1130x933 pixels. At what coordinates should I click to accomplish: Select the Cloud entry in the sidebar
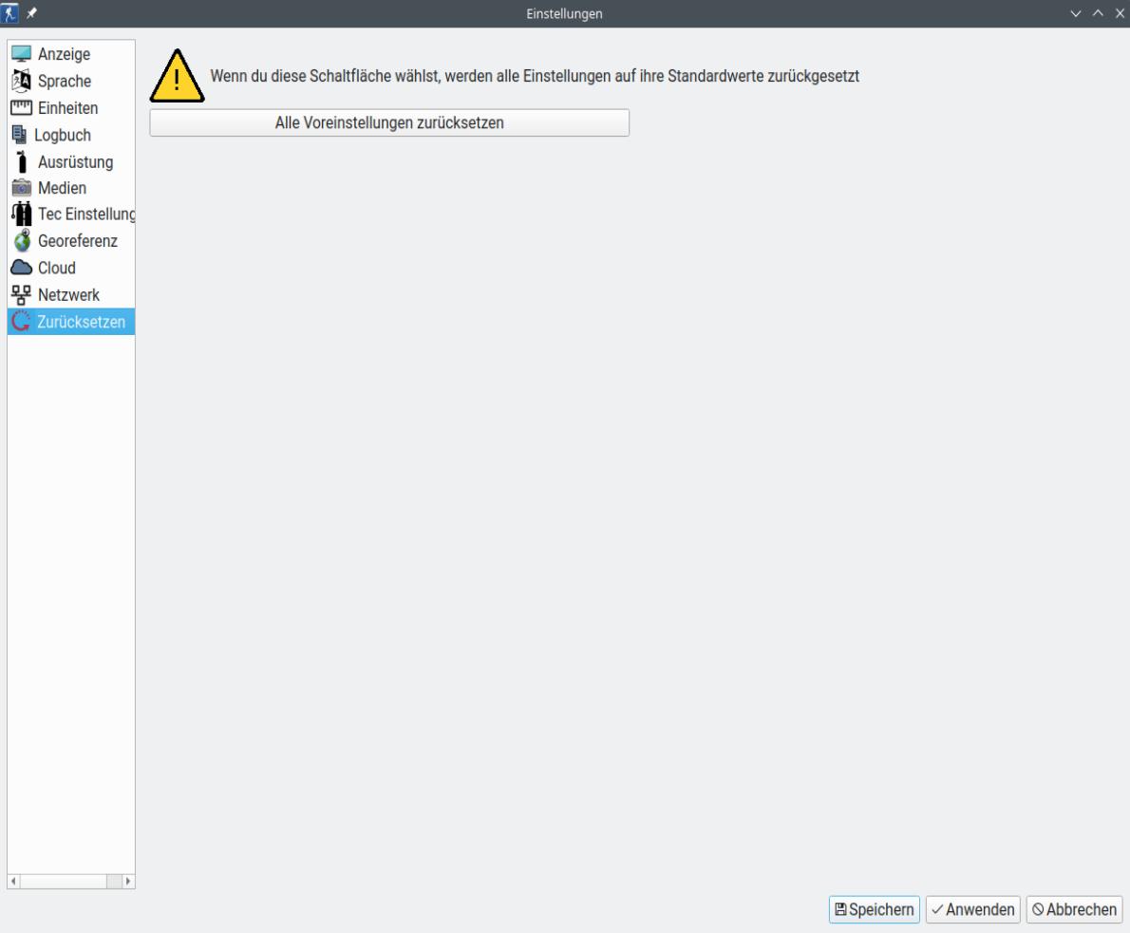coord(57,268)
